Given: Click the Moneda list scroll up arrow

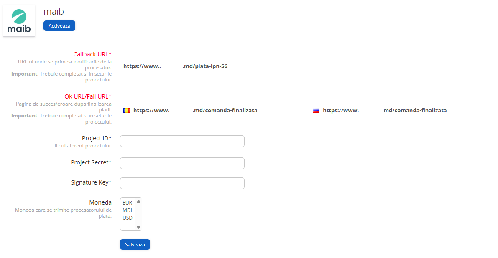Looking at the screenshot, I should point(139,202).
